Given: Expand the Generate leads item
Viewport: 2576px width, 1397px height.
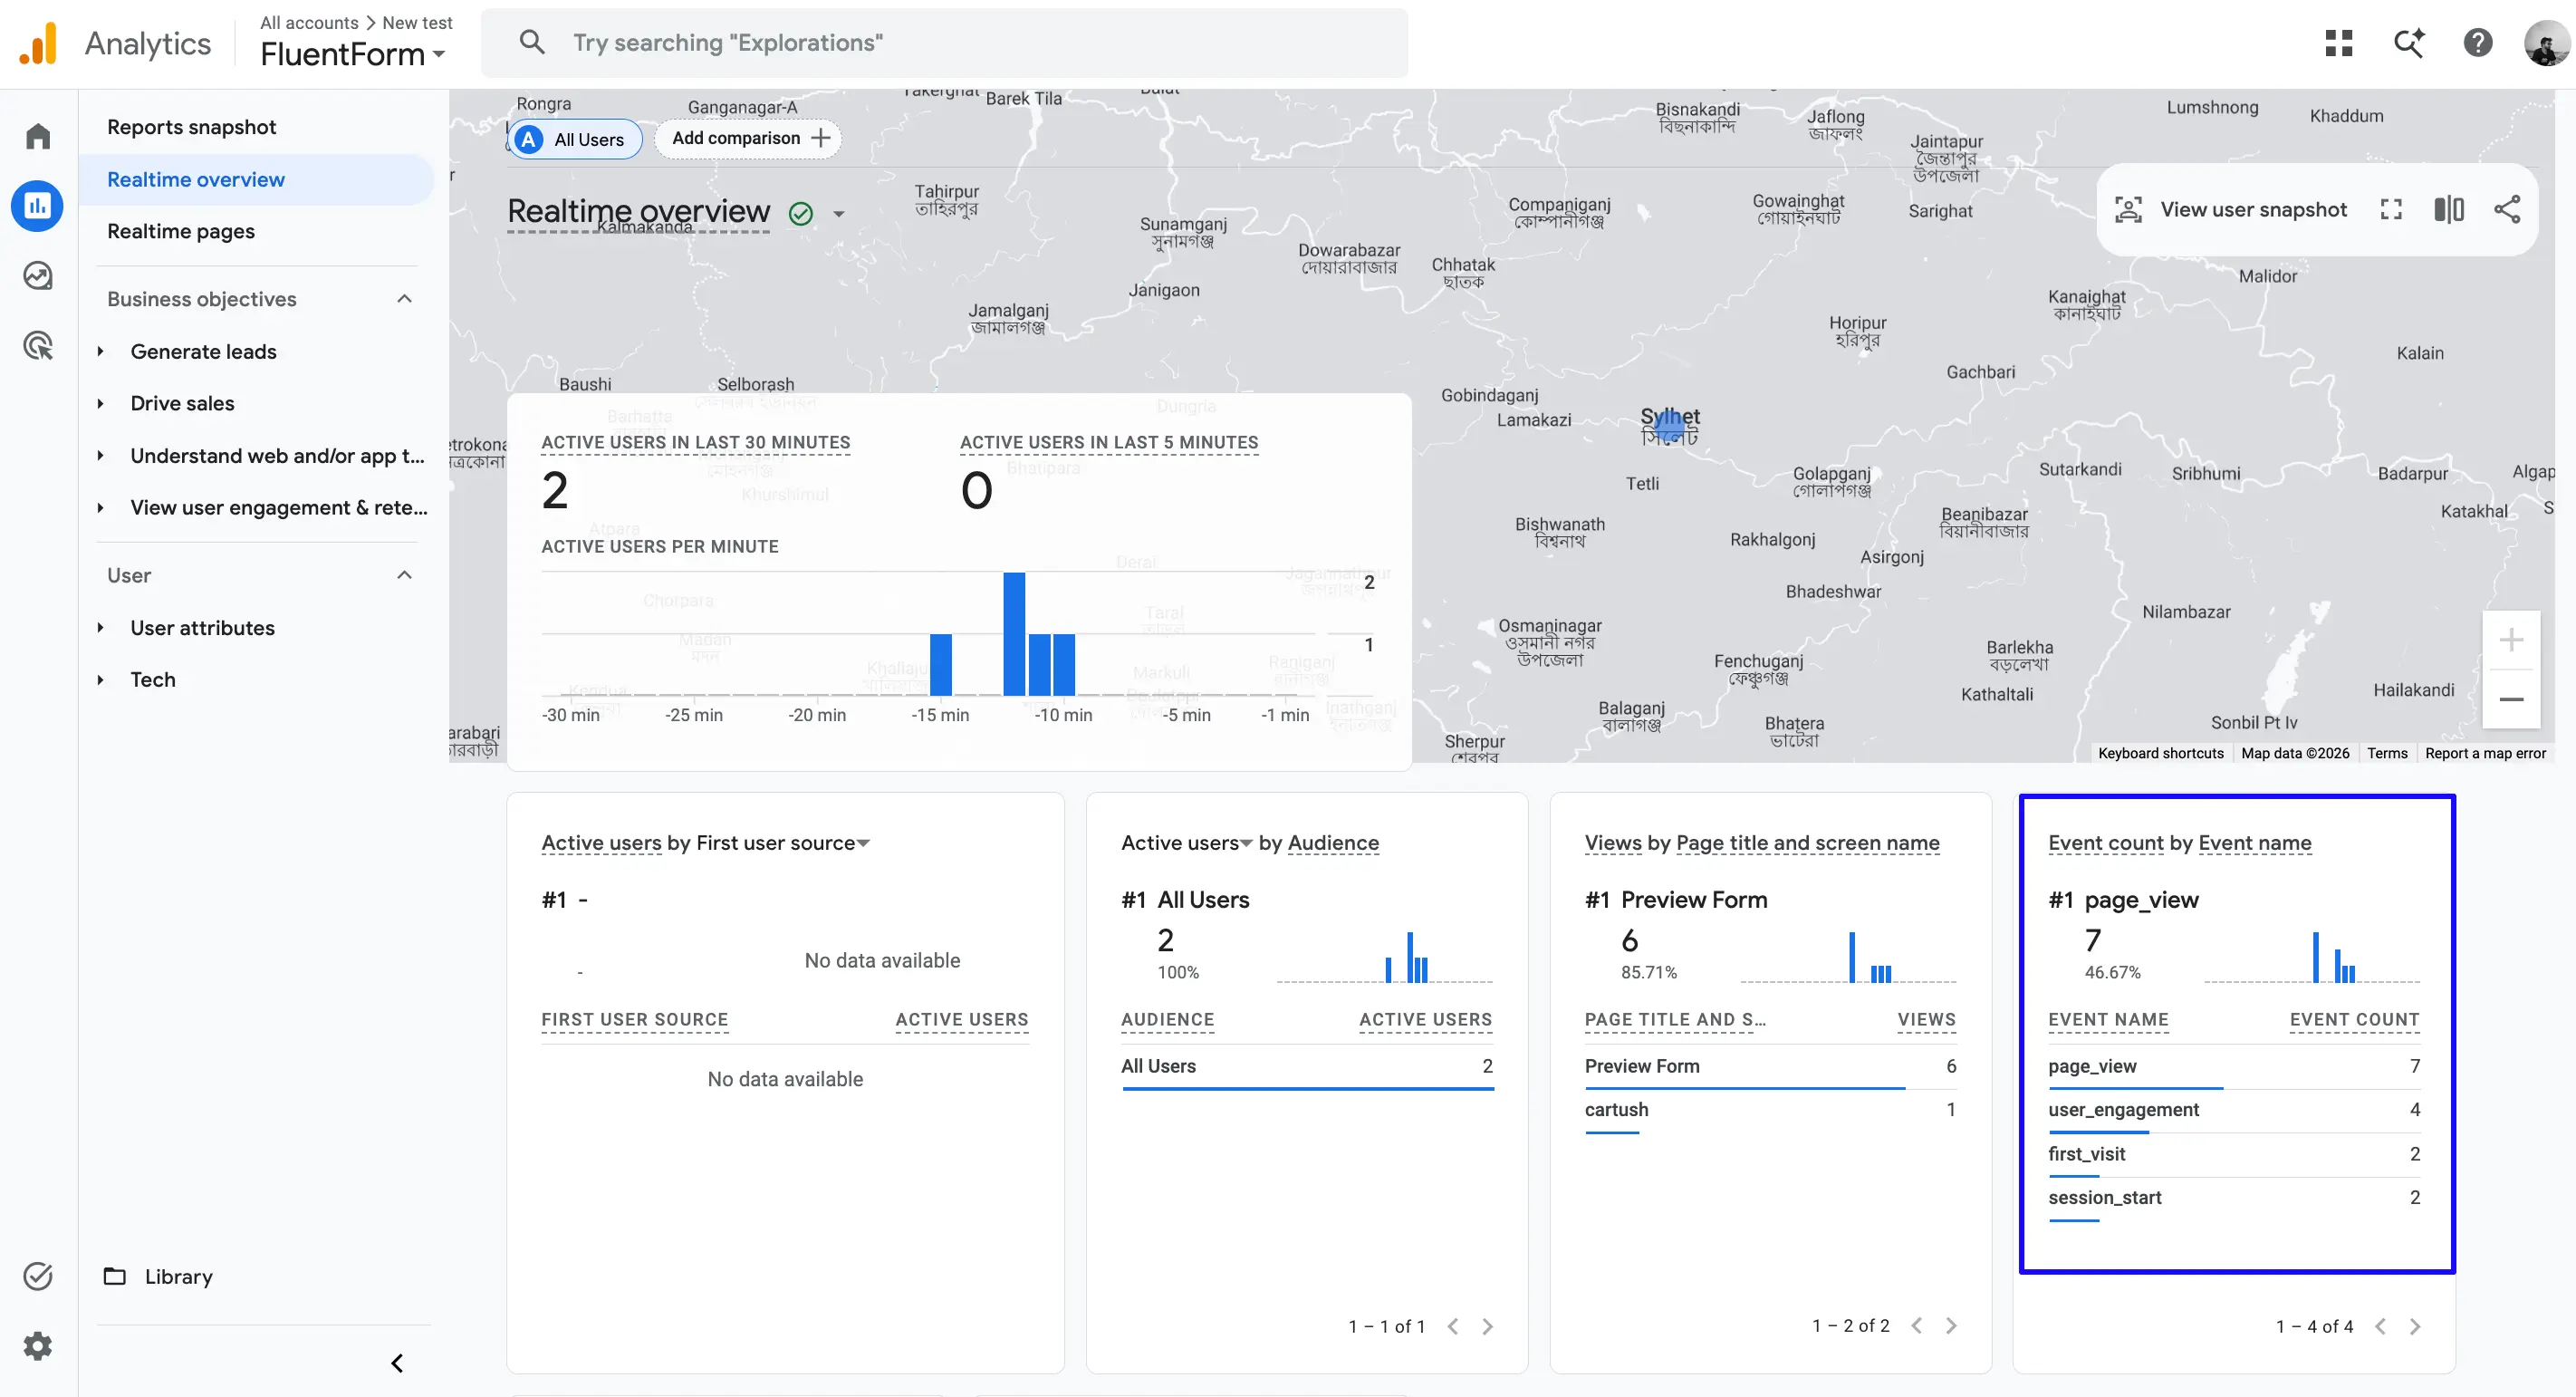Looking at the screenshot, I should tap(101, 351).
